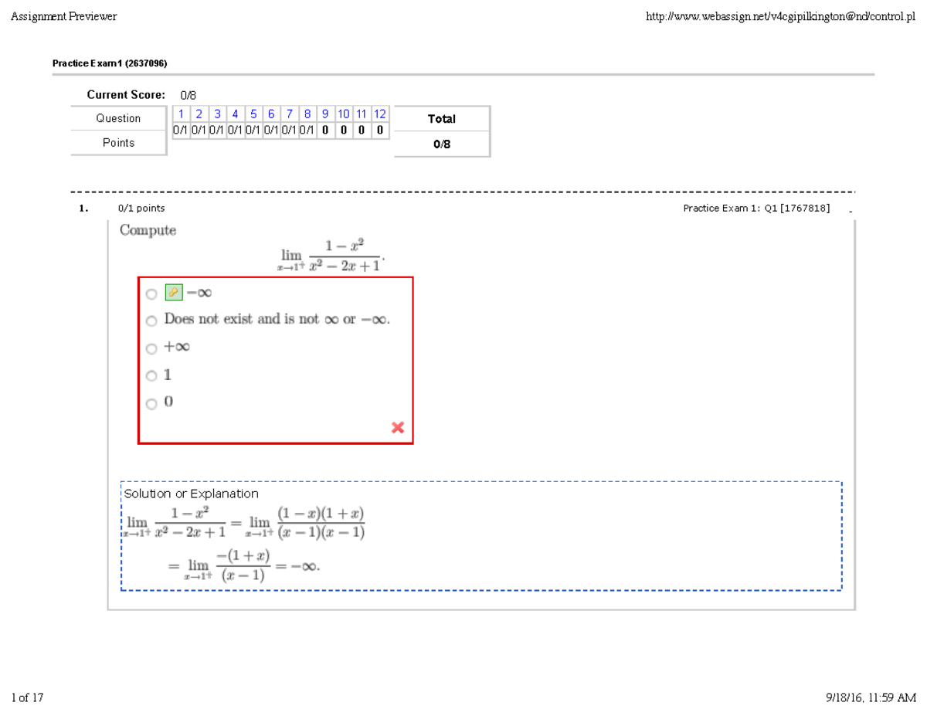Navigate to question 8 link
The height and width of the screenshot is (716, 927).
tap(307, 114)
